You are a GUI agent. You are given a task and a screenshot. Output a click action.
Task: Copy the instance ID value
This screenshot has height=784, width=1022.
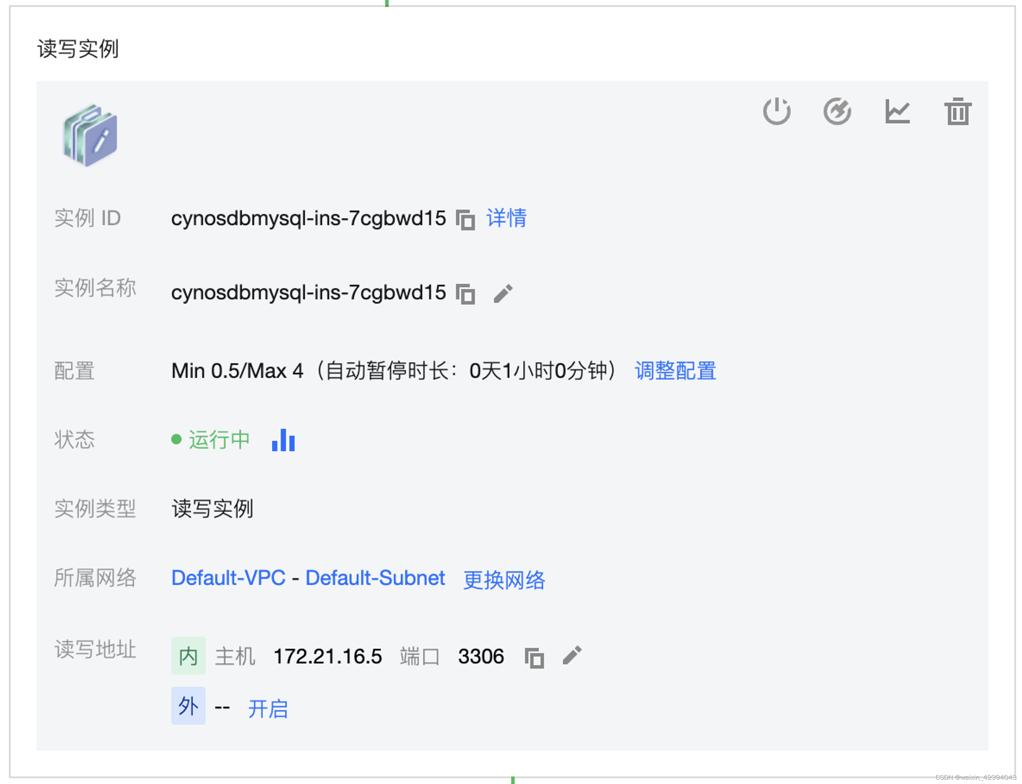pyautogui.click(x=465, y=220)
